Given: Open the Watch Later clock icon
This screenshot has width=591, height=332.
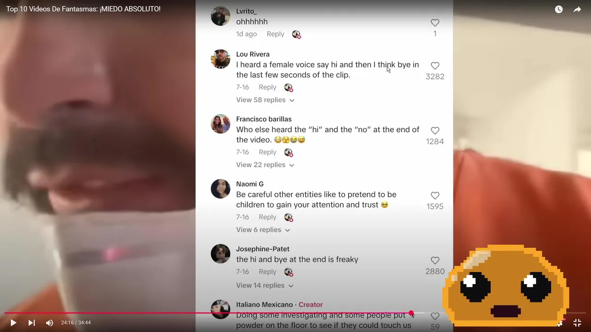Looking at the screenshot, I should (559, 9).
